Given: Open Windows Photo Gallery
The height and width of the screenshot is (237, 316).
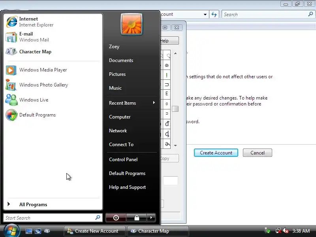Looking at the screenshot, I should (53, 85).
